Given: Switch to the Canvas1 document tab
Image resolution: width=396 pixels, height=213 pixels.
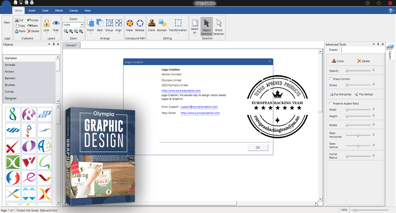Looking at the screenshot, I should click(71, 45).
